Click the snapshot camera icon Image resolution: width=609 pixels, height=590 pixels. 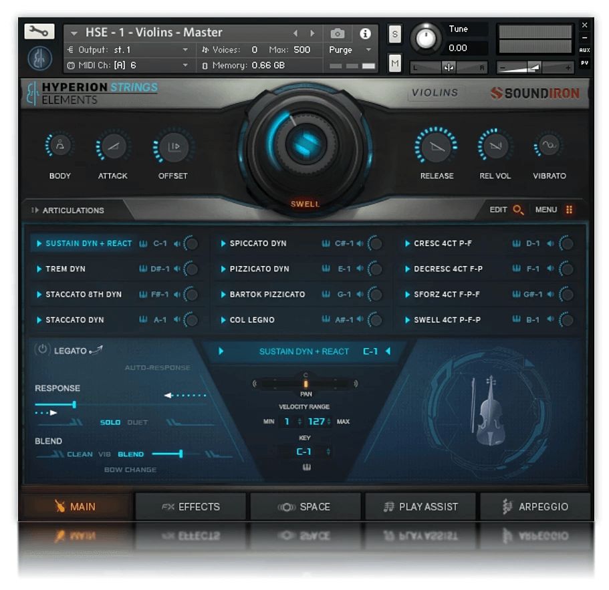338,32
